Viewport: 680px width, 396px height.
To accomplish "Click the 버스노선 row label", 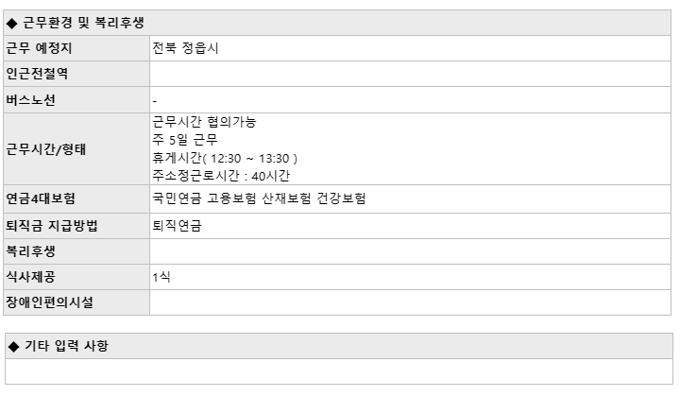I will click(31, 100).
